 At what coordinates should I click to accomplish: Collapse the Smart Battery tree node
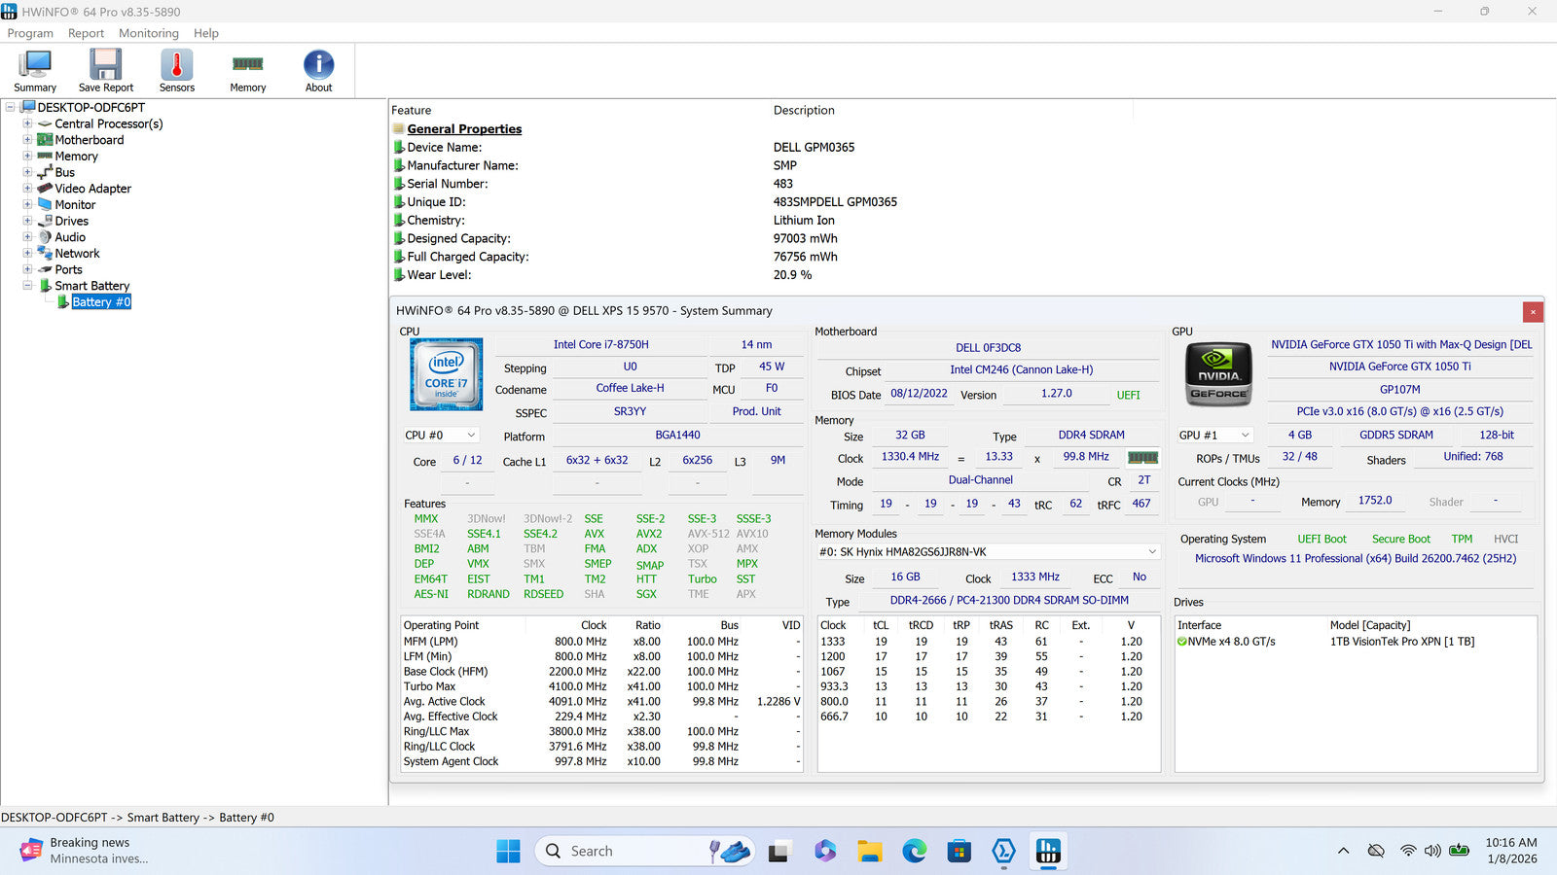point(27,286)
